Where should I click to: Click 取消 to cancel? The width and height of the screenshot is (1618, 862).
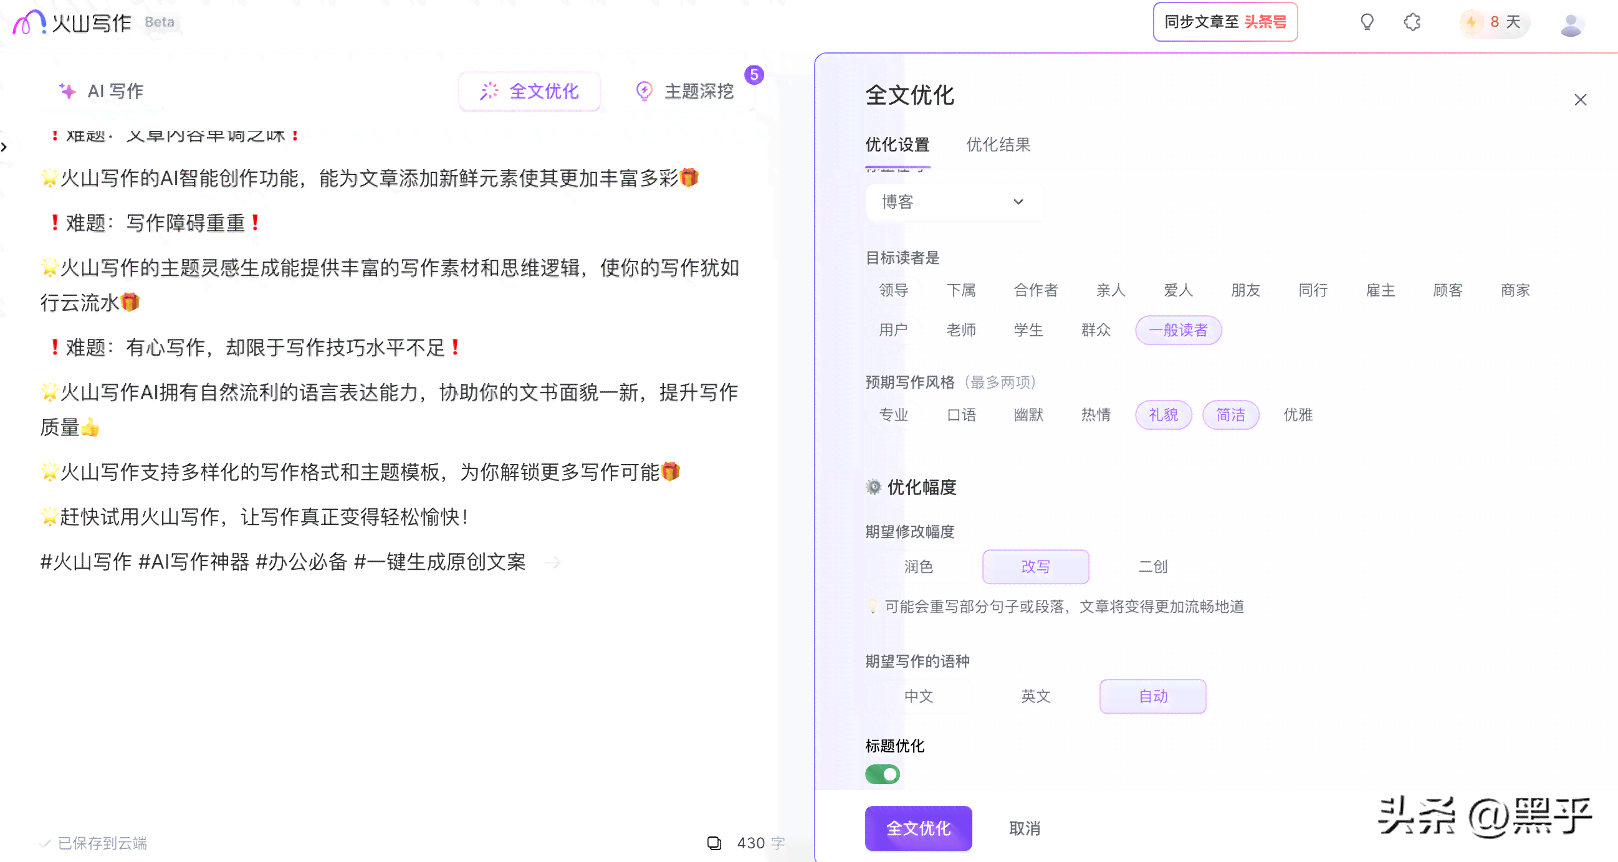[1025, 829]
